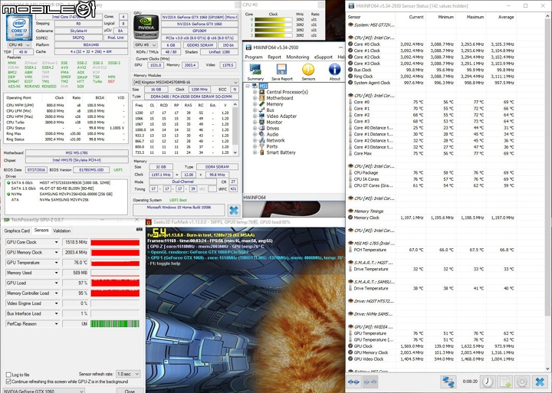Screen dimensions: 552x393
Task: Click the 0:08:20 elapsed time text
Action: (x=470, y=382)
